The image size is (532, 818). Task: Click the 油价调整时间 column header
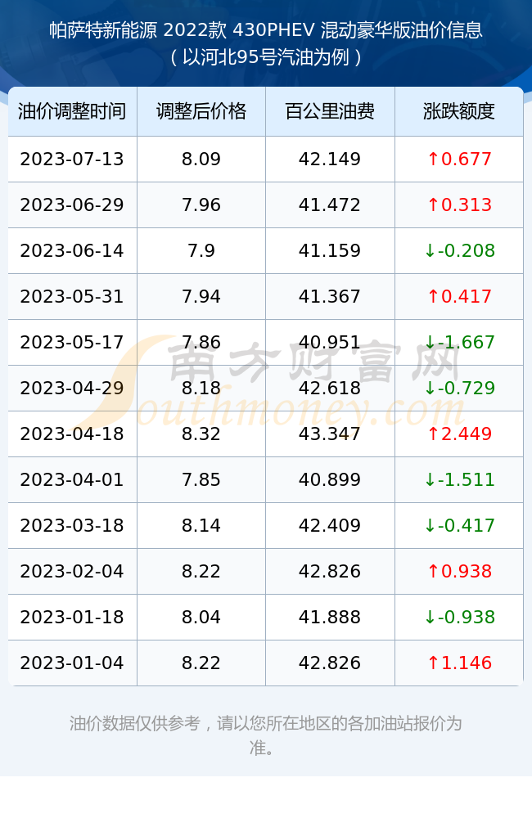pos(72,111)
